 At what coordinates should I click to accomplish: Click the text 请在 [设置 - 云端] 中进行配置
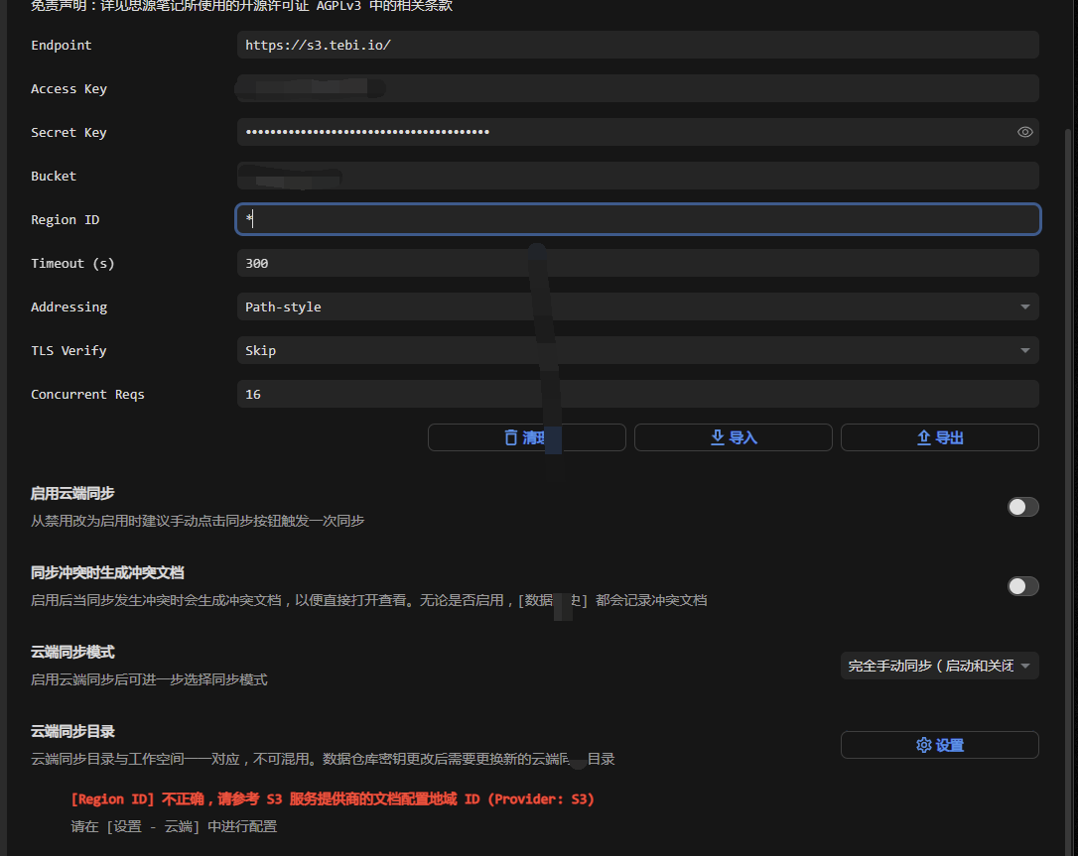tap(174, 826)
